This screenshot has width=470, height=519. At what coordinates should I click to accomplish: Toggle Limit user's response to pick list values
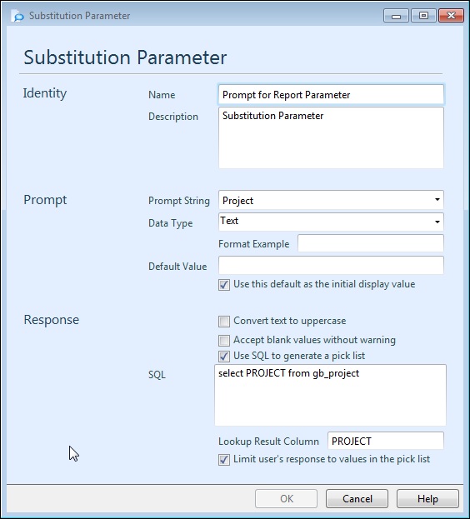pyautogui.click(x=224, y=459)
